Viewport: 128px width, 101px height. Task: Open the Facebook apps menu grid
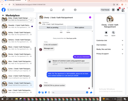(113, 10)
